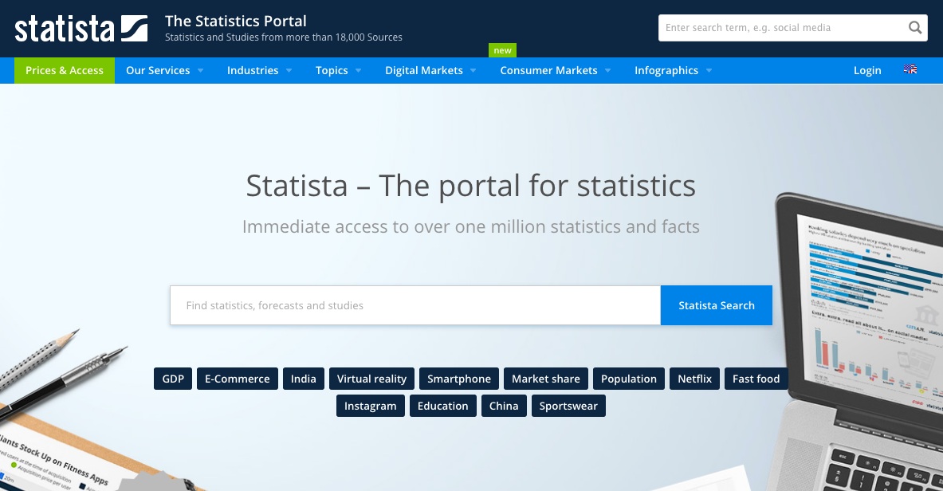Open the Industries menu
This screenshot has height=491, width=943.
coord(253,70)
